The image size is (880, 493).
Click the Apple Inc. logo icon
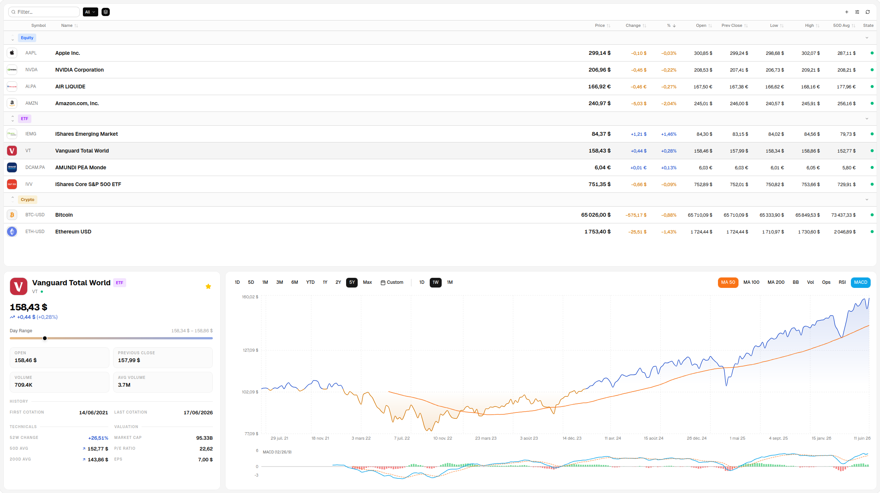[x=12, y=53]
